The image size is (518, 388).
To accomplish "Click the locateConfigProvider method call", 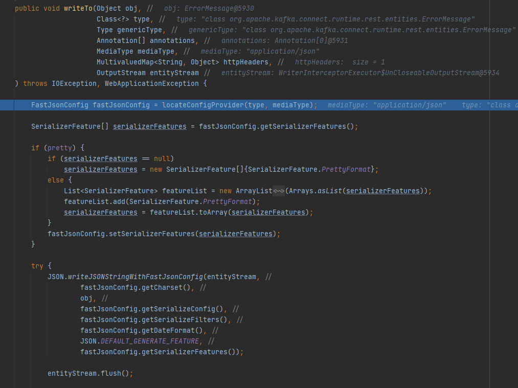I will (203, 105).
